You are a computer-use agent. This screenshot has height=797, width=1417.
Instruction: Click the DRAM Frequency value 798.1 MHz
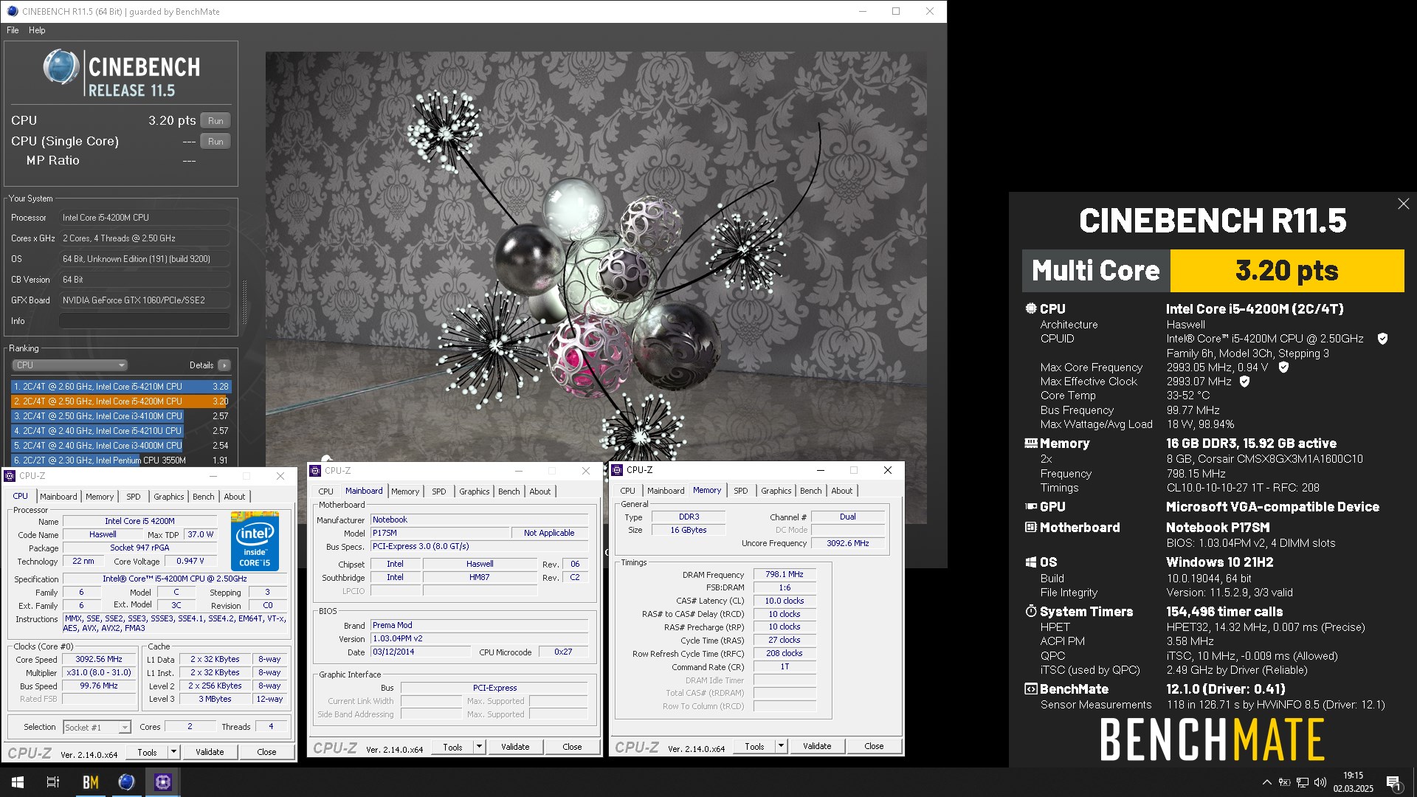784,574
